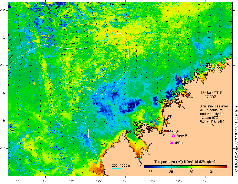The height and width of the screenshot is (184, 238).
Task: Click longitude axis label 123
Action: click(125, 181)
